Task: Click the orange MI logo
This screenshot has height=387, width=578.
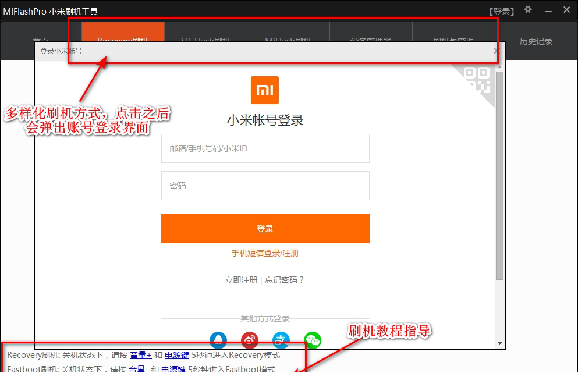Action: [265, 90]
